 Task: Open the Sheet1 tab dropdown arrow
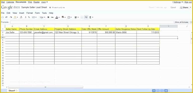(x=17, y=91)
